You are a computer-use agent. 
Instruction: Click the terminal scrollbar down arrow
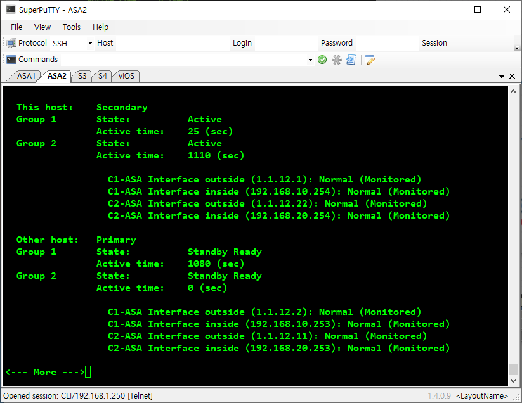[x=513, y=381]
